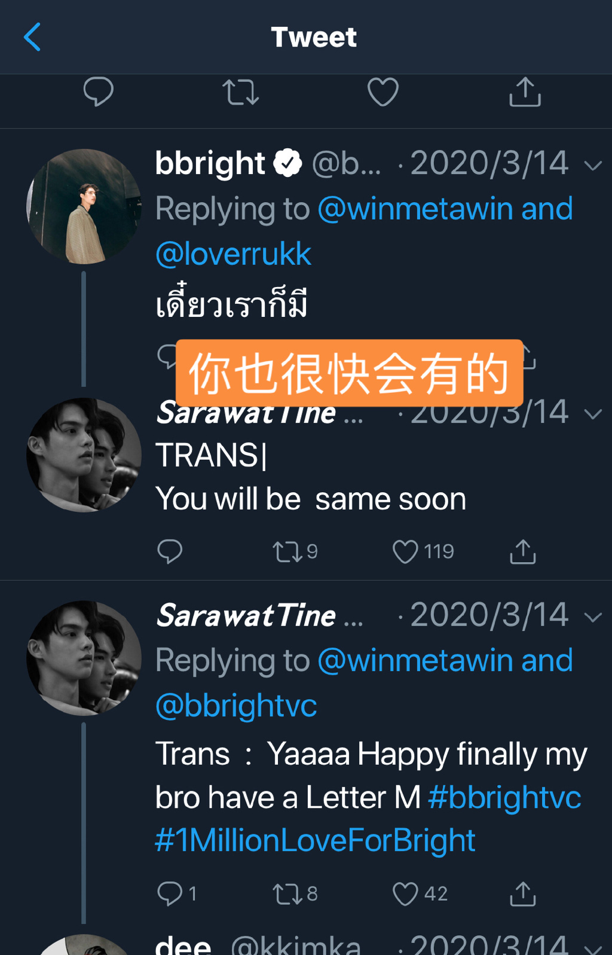The image size is (612, 955).
Task: Open the @bbrightvc mention link
Action: point(236,706)
